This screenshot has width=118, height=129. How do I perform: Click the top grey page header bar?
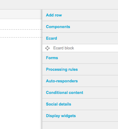click(59, 5)
